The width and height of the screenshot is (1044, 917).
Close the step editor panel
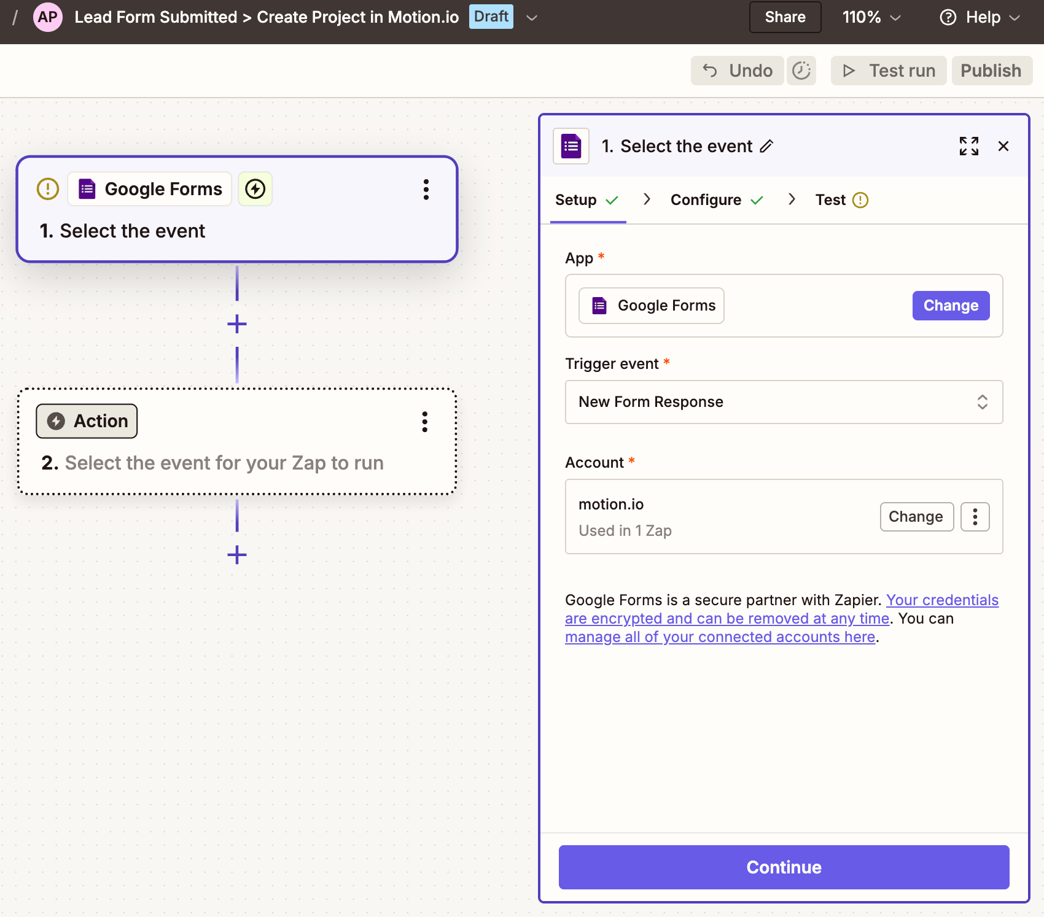pyautogui.click(x=1003, y=146)
